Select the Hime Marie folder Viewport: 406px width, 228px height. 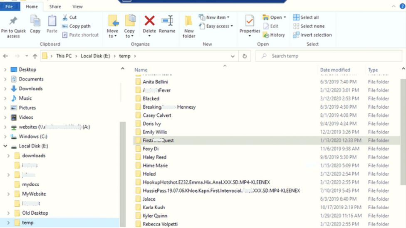pos(155,165)
